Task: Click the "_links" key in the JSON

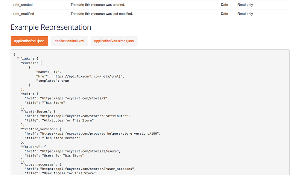Action: [x=24, y=59]
